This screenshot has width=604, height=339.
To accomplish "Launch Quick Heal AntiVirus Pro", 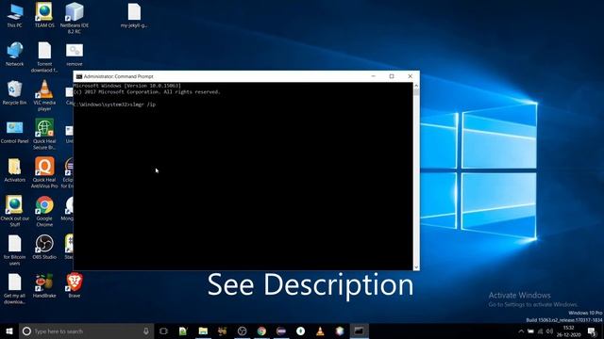I will 44,172.
